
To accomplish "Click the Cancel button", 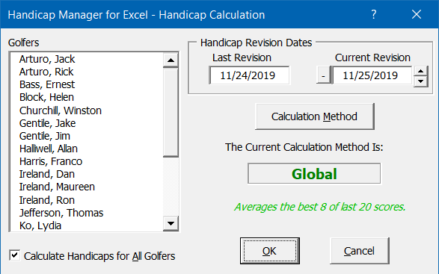I will 359,251.
